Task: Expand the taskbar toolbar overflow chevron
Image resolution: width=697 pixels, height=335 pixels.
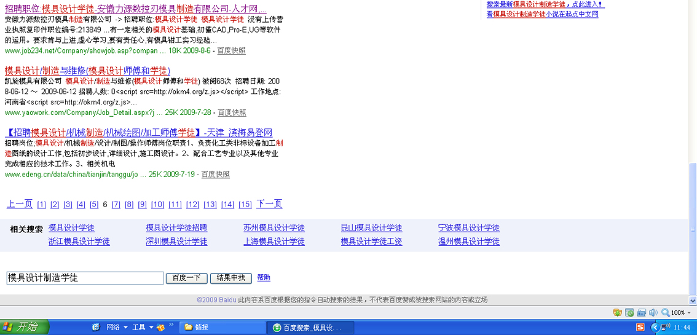Action: click(x=171, y=325)
